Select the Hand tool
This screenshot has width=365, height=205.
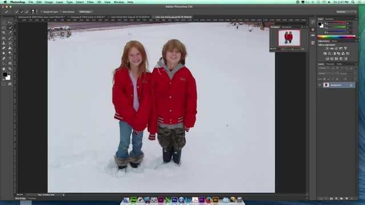tap(4, 69)
